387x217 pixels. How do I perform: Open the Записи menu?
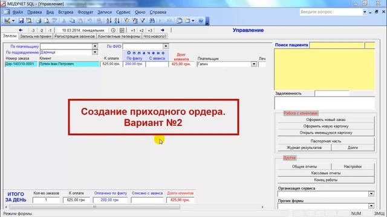105,12
